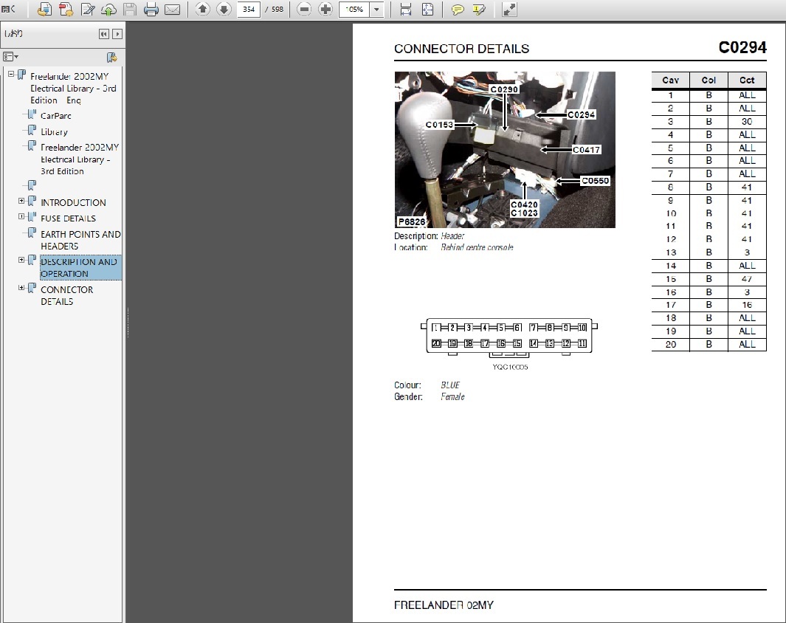This screenshot has width=786, height=623.
Task: Click the Email envelope icon
Action: point(173,9)
